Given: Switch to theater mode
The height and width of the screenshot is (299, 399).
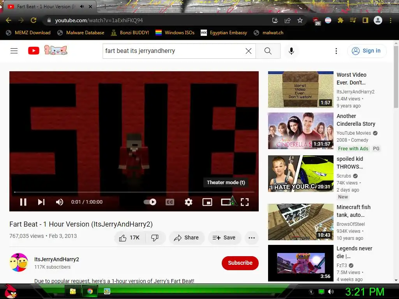Looking at the screenshot, I should click(226, 202).
